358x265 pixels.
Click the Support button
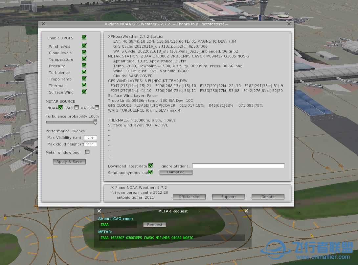pyautogui.click(x=229, y=197)
